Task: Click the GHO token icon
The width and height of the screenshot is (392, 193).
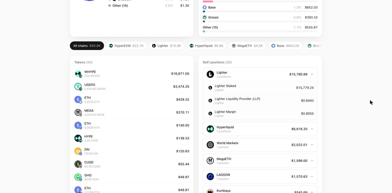Action: coord(78,177)
